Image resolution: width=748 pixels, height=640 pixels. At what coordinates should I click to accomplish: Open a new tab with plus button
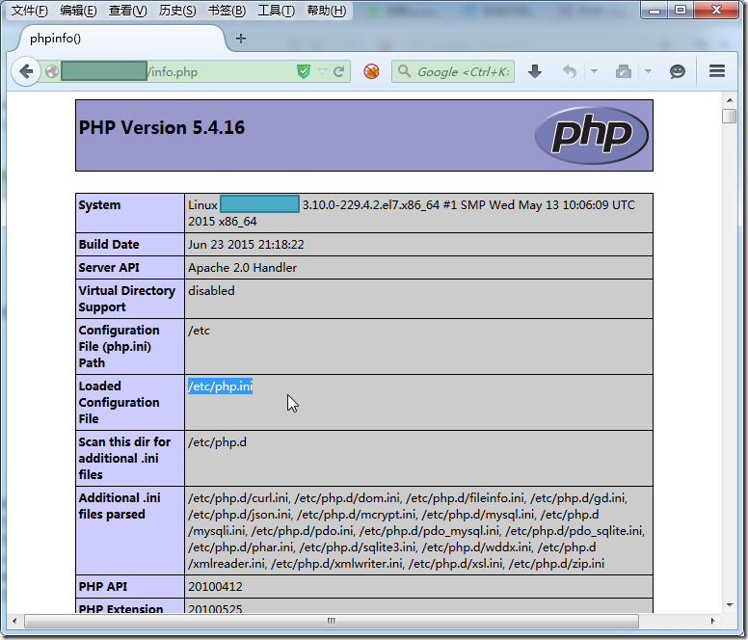coord(241,39)
